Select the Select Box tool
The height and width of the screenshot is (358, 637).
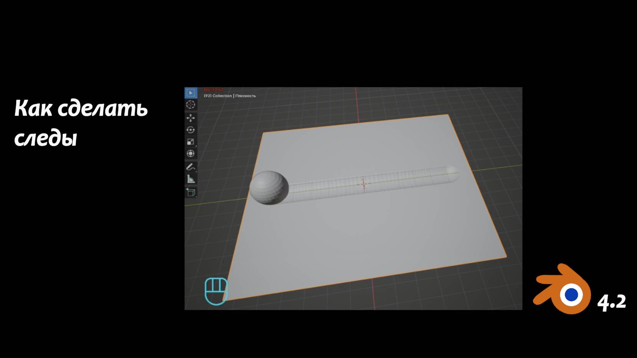(191, 92)
